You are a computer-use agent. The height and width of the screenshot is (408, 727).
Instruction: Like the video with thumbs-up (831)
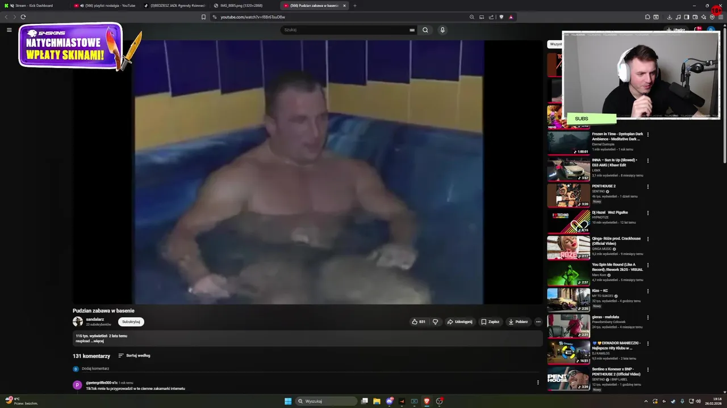point(419,322)
